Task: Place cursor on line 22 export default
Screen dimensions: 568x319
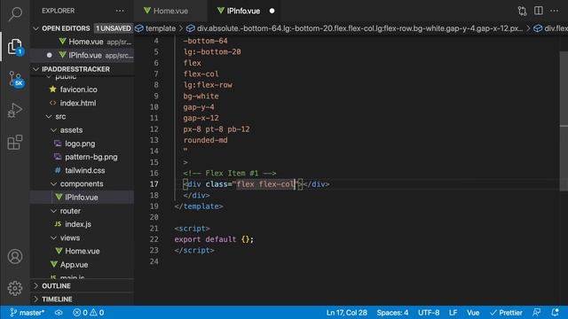Action: point(214,239)
